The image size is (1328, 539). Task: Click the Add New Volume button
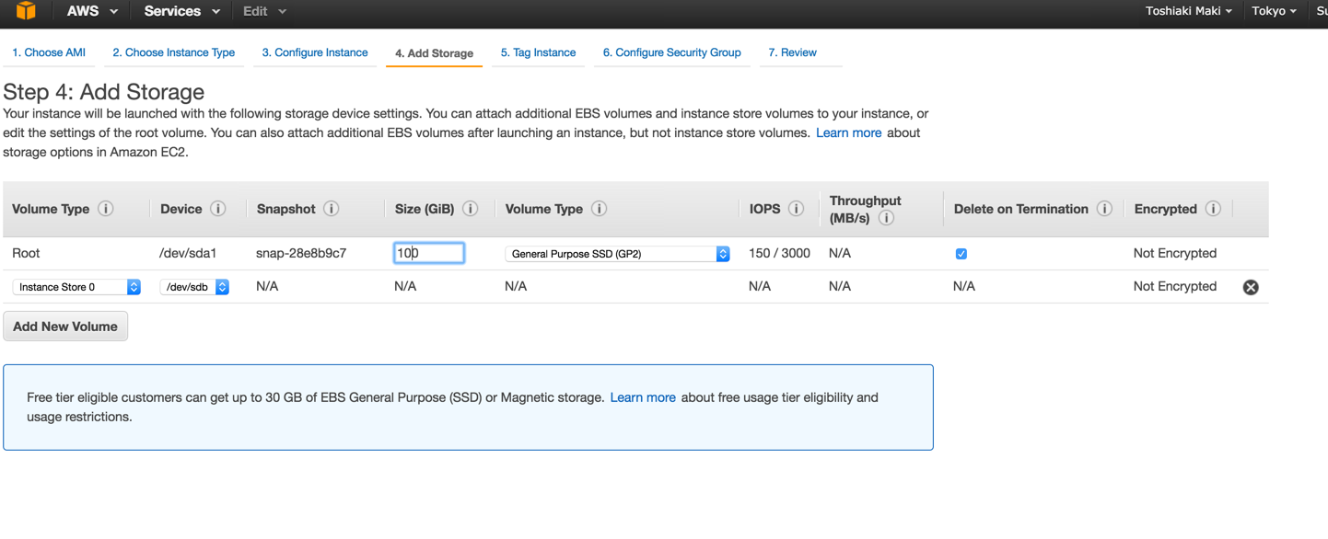65,327
